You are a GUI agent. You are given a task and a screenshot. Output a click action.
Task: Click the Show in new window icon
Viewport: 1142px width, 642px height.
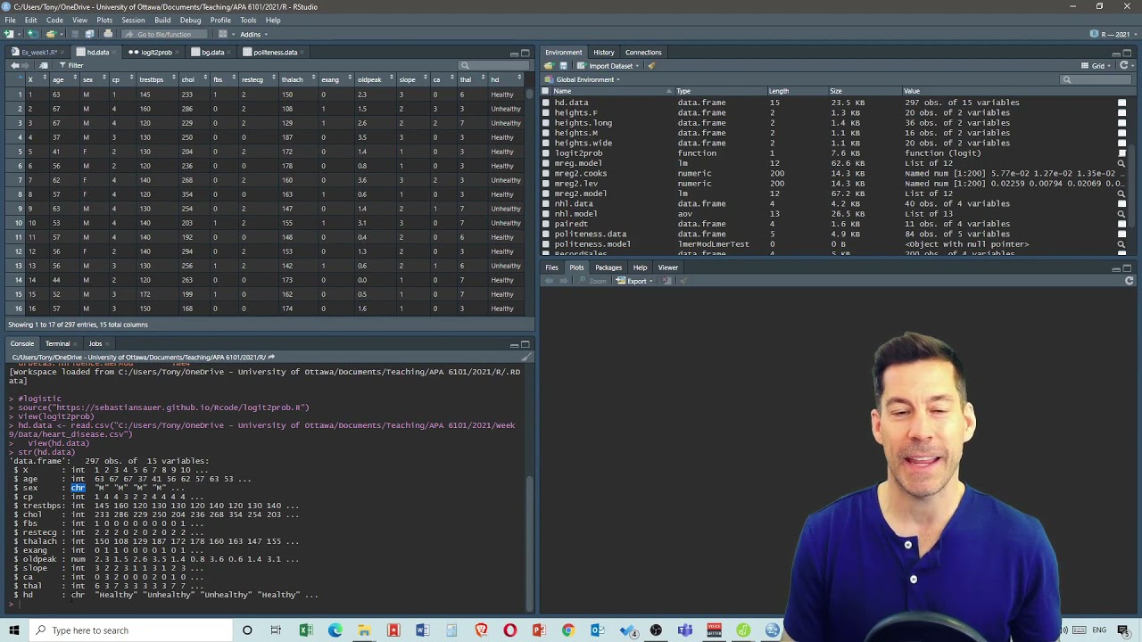point(44,65)
